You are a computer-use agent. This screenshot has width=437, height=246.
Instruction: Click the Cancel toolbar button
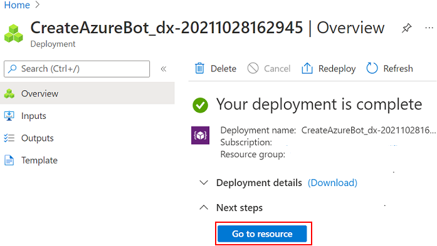click(269, 68)
